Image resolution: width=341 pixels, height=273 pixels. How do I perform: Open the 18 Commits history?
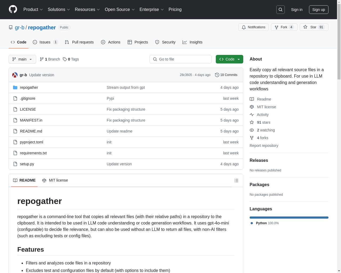tap(226, 75)
